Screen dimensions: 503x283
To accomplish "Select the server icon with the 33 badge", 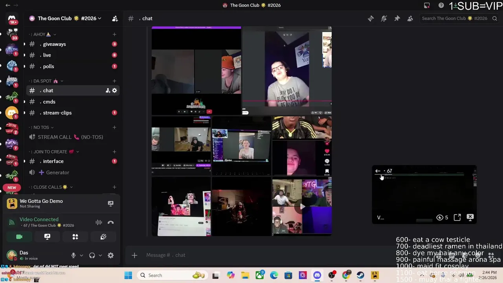I will pos(12,35).
